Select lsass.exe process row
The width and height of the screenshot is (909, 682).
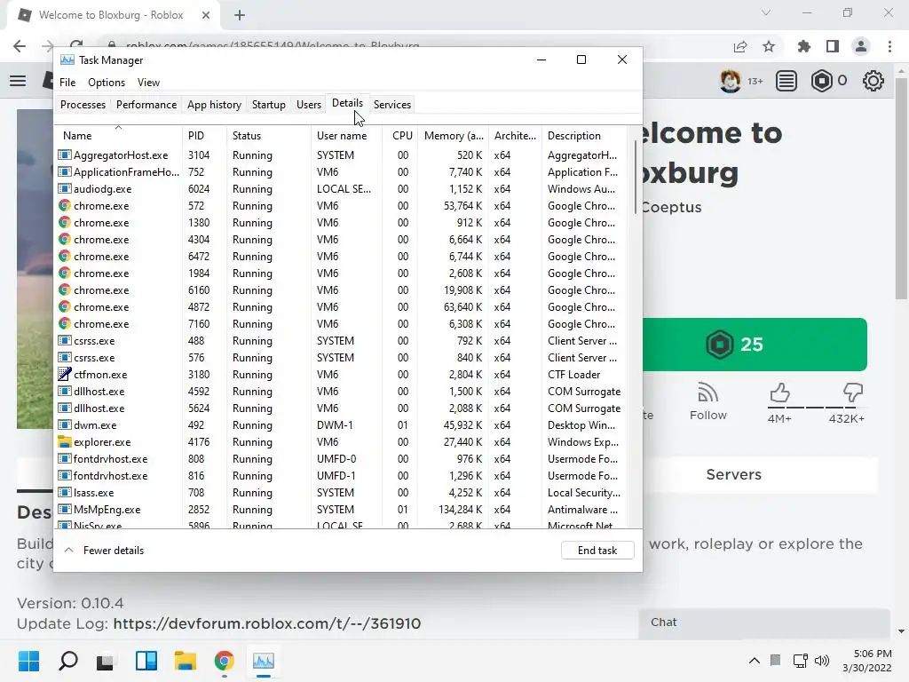342,492
